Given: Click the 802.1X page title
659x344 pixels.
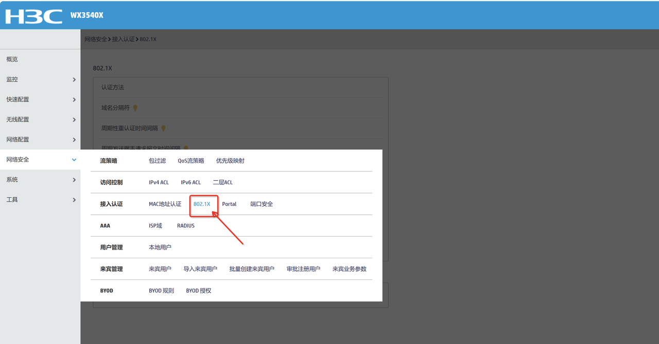Looking at the screenshot, I should pos(102,68).
